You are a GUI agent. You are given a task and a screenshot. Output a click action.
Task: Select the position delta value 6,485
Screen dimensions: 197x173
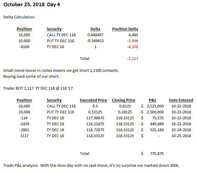132,35
